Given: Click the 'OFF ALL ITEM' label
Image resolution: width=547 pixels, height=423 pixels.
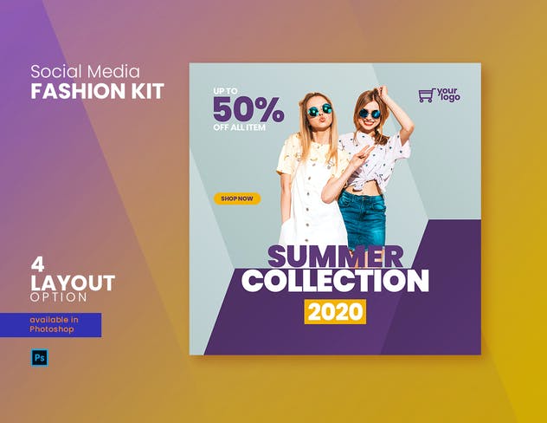Looking at the screenshot, I should pyautogui.click(x=239, y=127).
